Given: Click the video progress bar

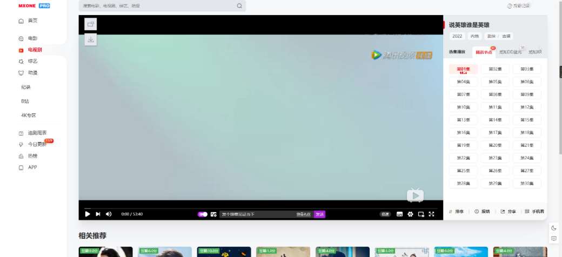Looking at the screenshot, I should pos(259,208).
